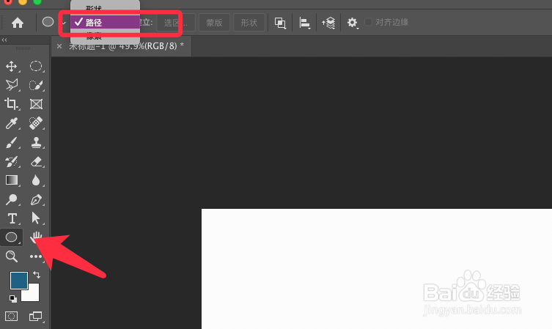Image resolution: width=552 pixels, height=329 pixels.
Task: Select the Zoom magnifier tool
Action: click(x=12, y=256)
